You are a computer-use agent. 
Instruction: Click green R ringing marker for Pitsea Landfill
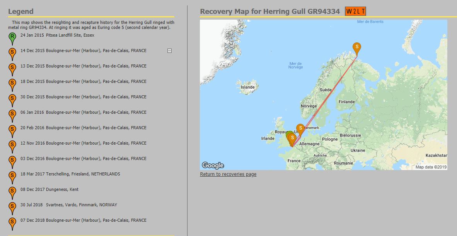(12, 37)
